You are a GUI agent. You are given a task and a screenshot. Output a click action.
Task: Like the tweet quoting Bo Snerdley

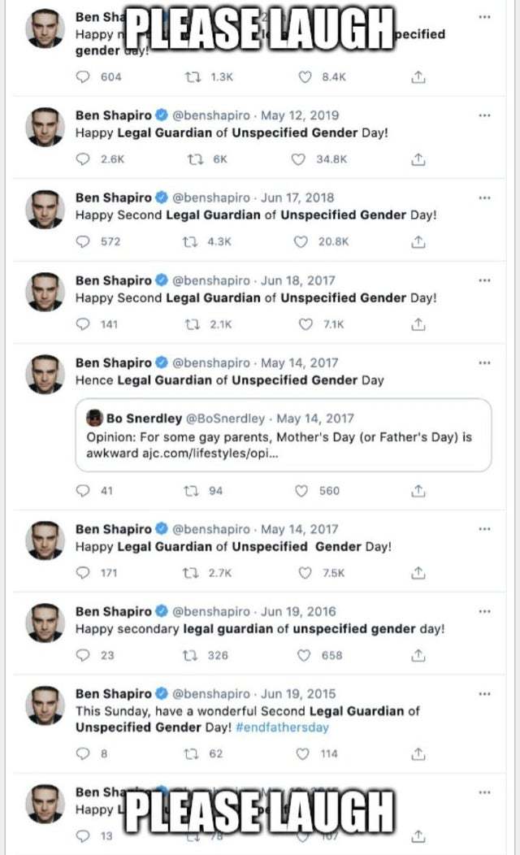[x=301, y=490]
